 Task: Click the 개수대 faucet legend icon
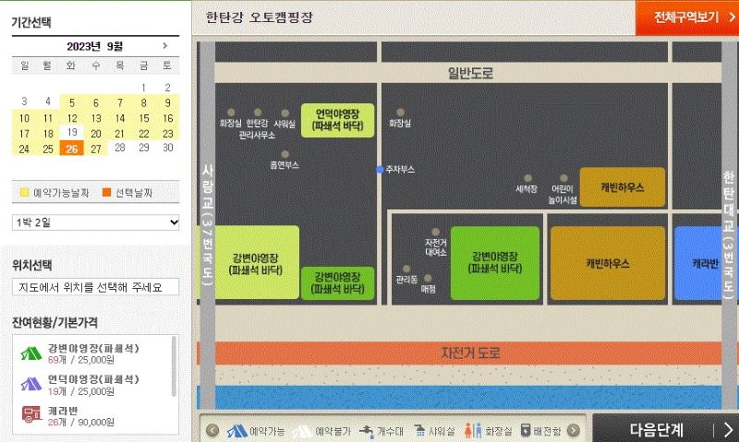point(366,431)
